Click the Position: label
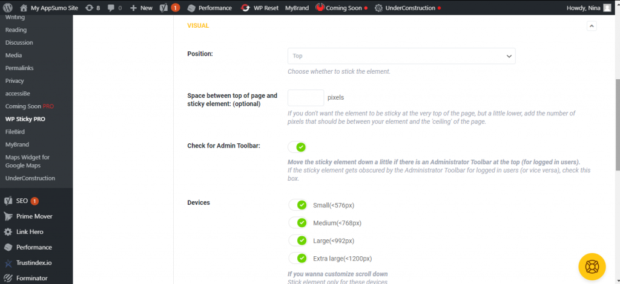This screenshot has height=284, width=620. point(200,54)
